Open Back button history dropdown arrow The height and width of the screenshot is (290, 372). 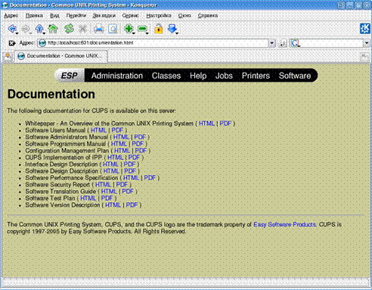(17, 33)
